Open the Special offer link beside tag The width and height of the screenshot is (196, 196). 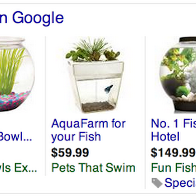[180, 183]
